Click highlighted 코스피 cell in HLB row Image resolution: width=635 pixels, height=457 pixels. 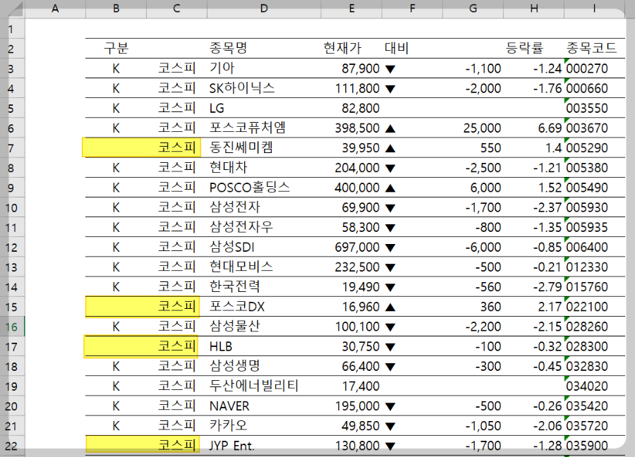point(176,346)
